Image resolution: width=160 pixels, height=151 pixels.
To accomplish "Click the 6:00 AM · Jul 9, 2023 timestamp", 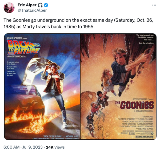I will (23, 147).
